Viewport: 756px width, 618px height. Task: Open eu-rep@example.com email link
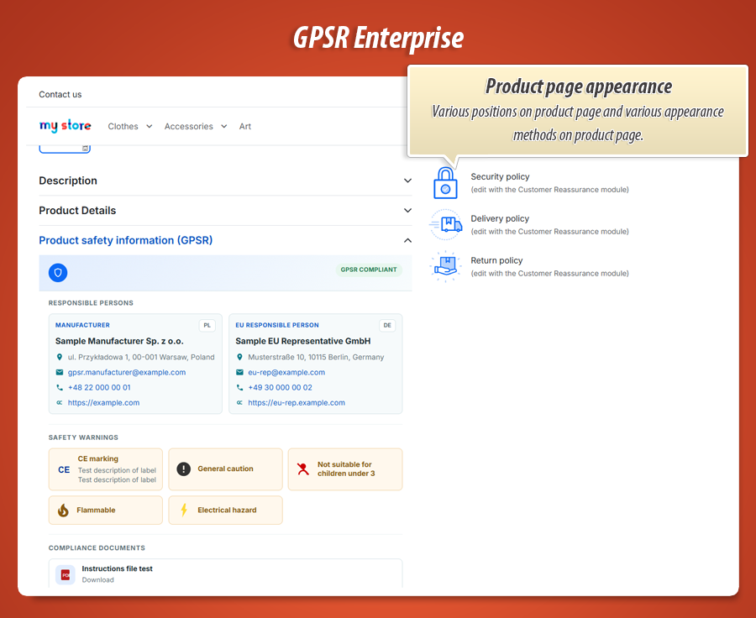point(286,372)
